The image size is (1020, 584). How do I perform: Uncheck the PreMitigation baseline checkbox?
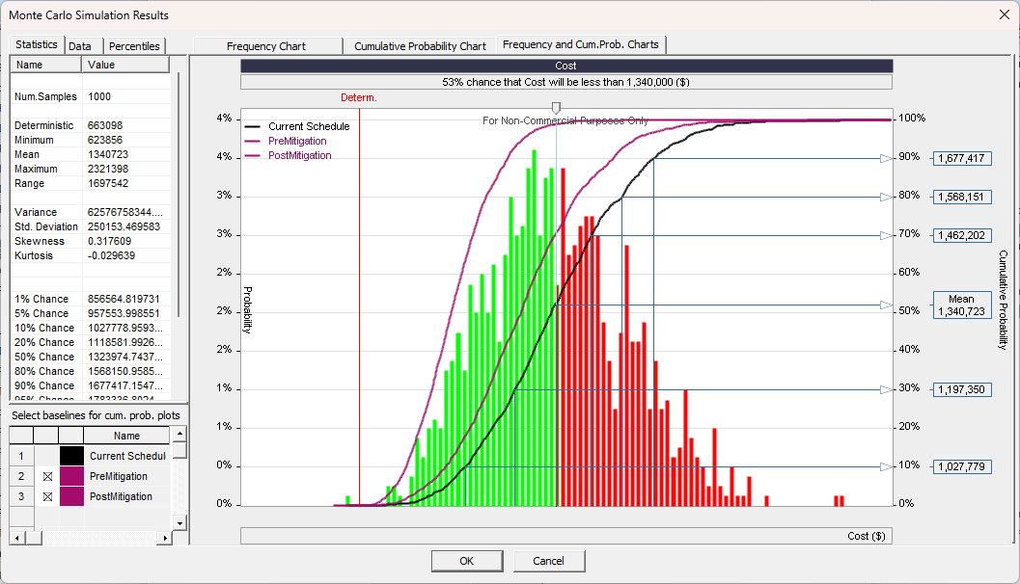(x=47, y=477)
